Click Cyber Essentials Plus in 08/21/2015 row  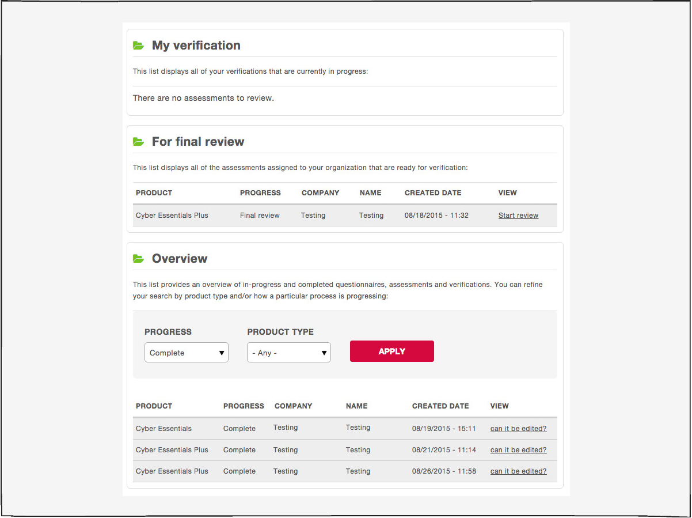pyautogui.click(x=172, y=450)
